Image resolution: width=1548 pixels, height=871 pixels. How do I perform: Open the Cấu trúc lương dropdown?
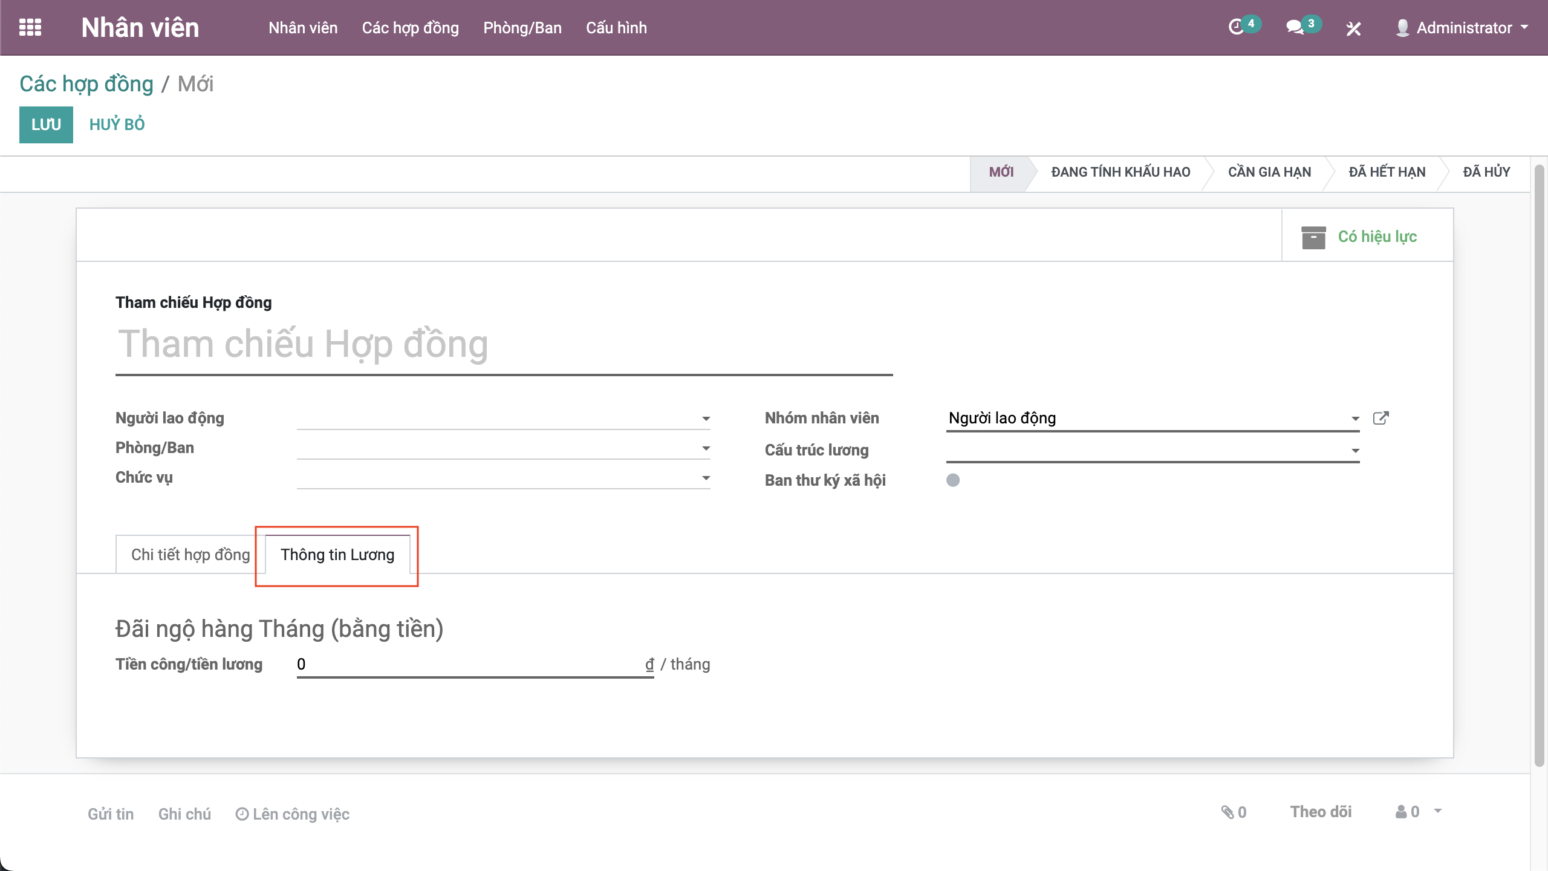1355,451
